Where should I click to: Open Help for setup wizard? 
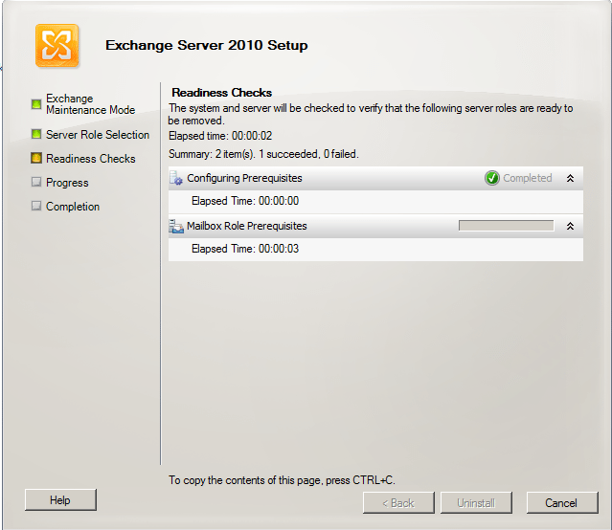pos(60,500)
